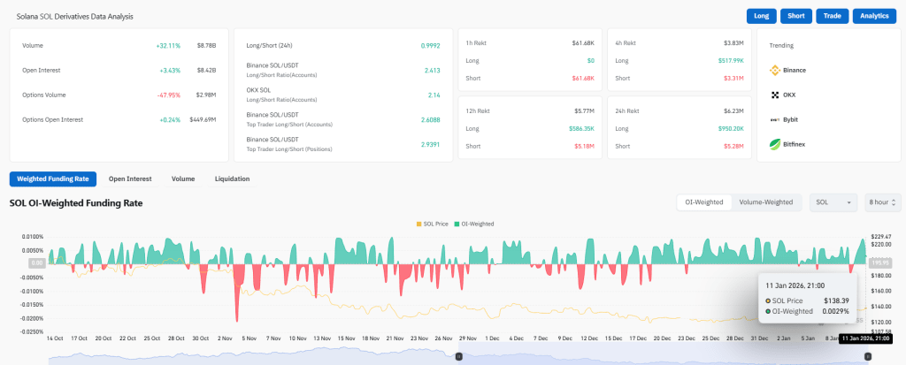906x365 pixels.
Task: Click the left handle of range slider
Action: pos(459,357)
